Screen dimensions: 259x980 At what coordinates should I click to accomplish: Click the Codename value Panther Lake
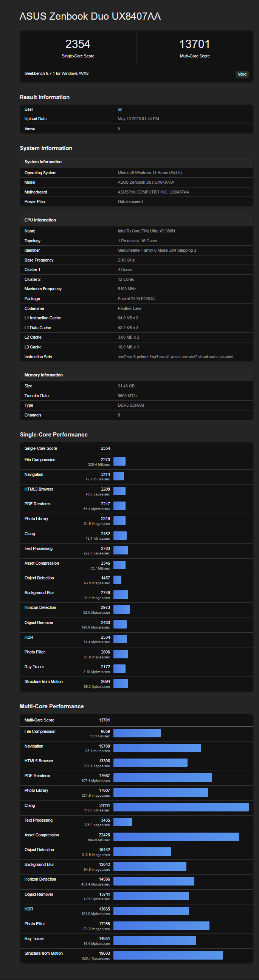click(129, 308)
